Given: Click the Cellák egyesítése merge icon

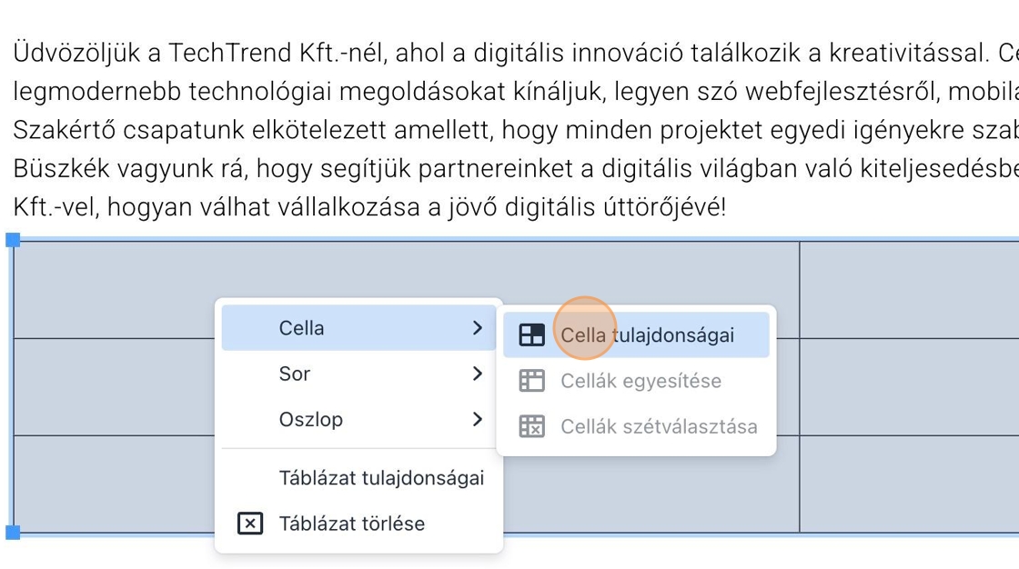Looking at the screenshot, I should 531,381.
